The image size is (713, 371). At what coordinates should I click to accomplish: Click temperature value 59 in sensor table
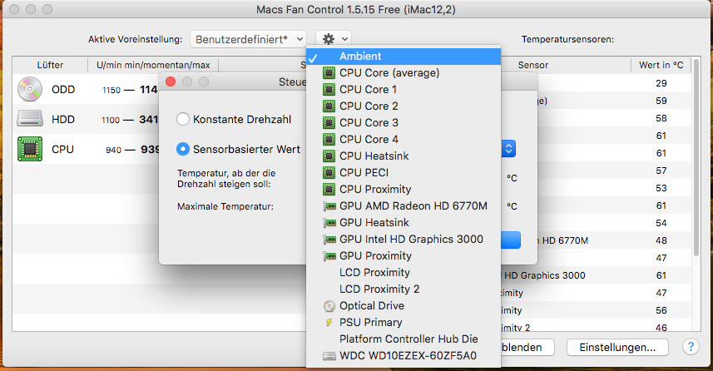[661, 101]
